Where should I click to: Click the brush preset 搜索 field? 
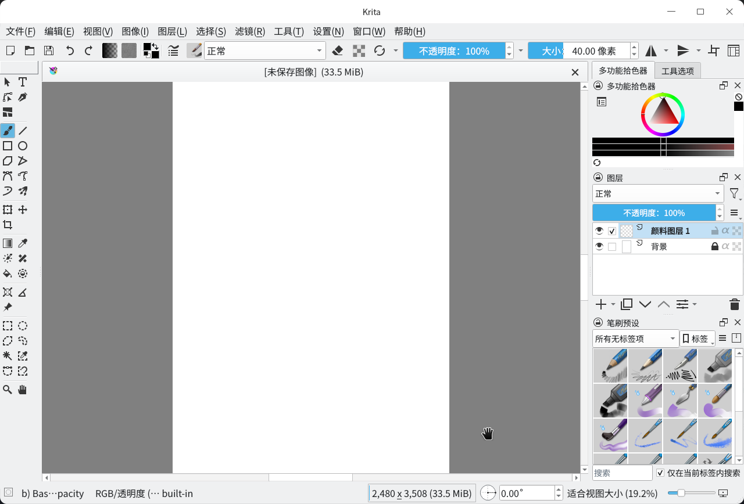[622, 473]
